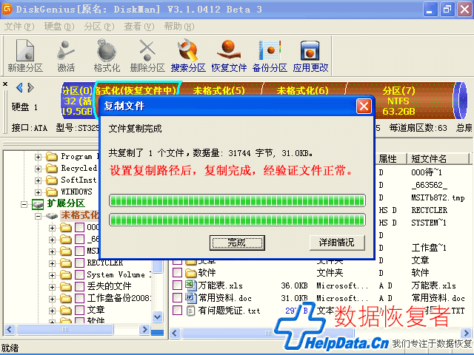Click the tree panel horizontal scrollbar thumb
Viewport: 474px width, 355px height.
pyautogui.click(x=65, y=329)
